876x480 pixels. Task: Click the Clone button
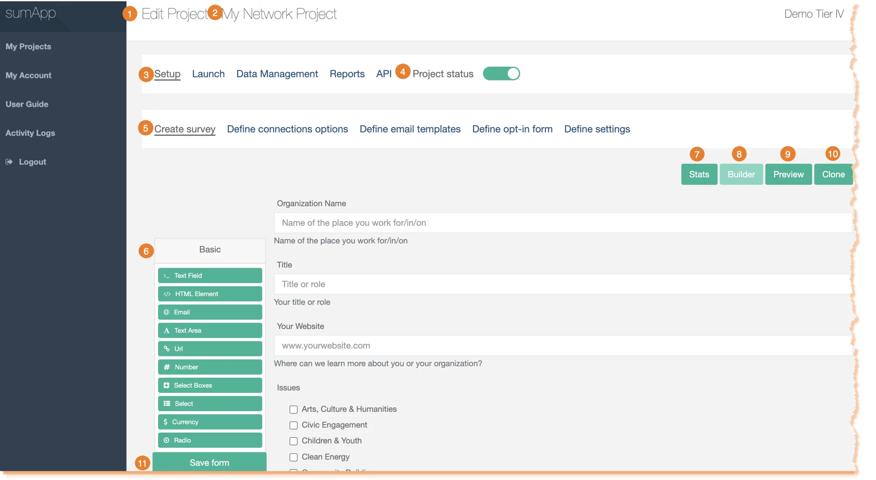[x=834, y=175]
